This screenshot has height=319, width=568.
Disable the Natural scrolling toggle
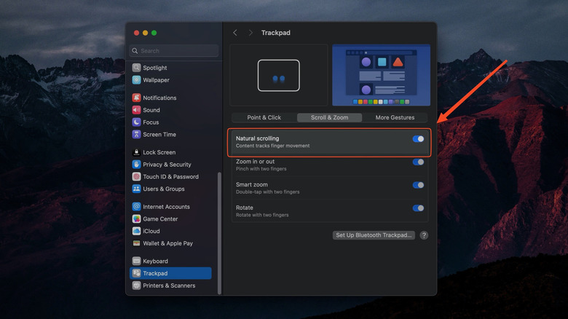pos(418,139)
